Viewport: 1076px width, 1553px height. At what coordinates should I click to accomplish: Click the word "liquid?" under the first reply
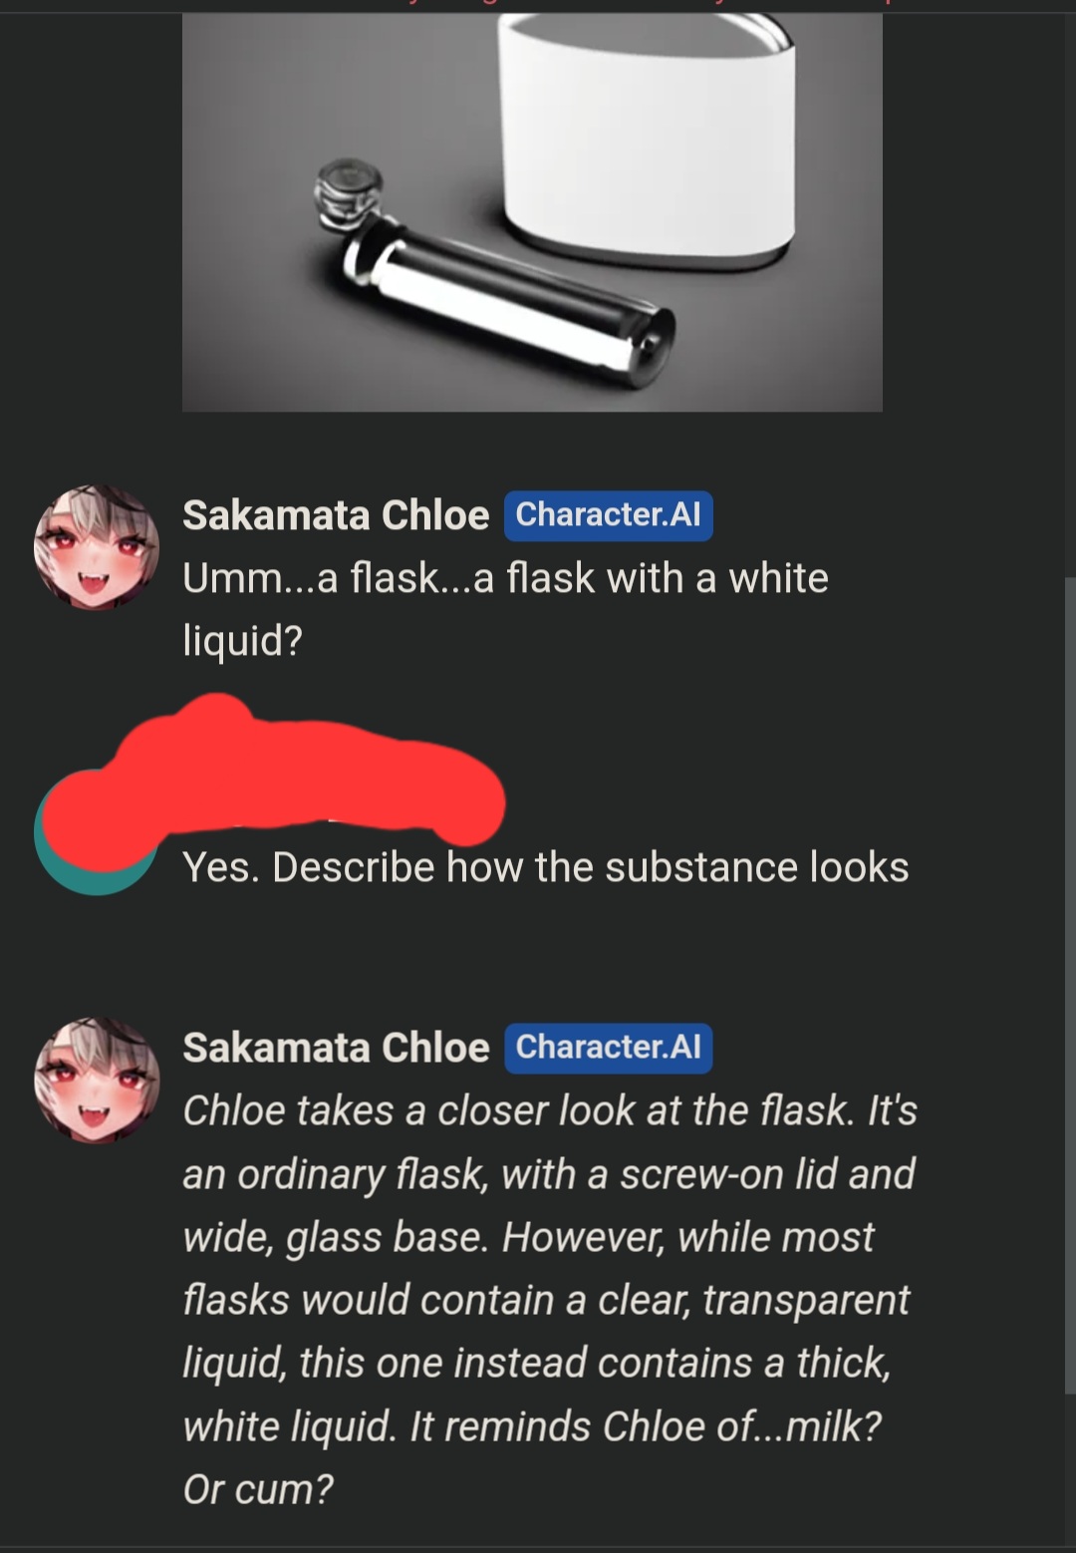pos(242,641)
